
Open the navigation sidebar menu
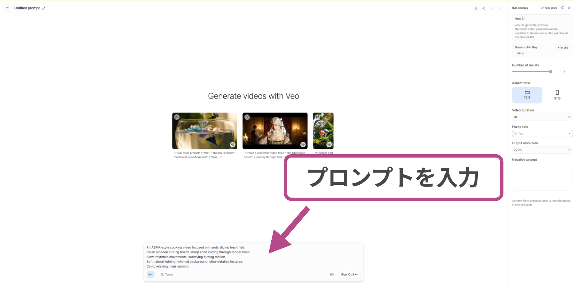coord(7,8)
